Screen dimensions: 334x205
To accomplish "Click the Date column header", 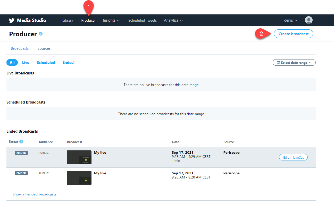I will coord(176,142).
